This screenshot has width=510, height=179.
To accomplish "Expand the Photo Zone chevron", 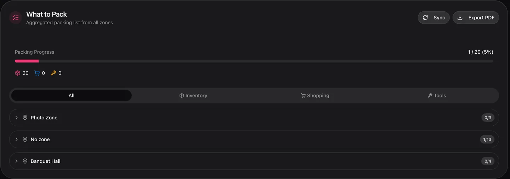I will pyautogui.click(x=16, y=118).
